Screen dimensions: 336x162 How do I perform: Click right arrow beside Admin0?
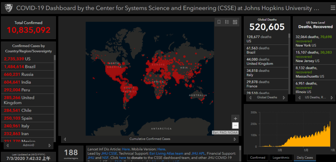tap(49, 145)
